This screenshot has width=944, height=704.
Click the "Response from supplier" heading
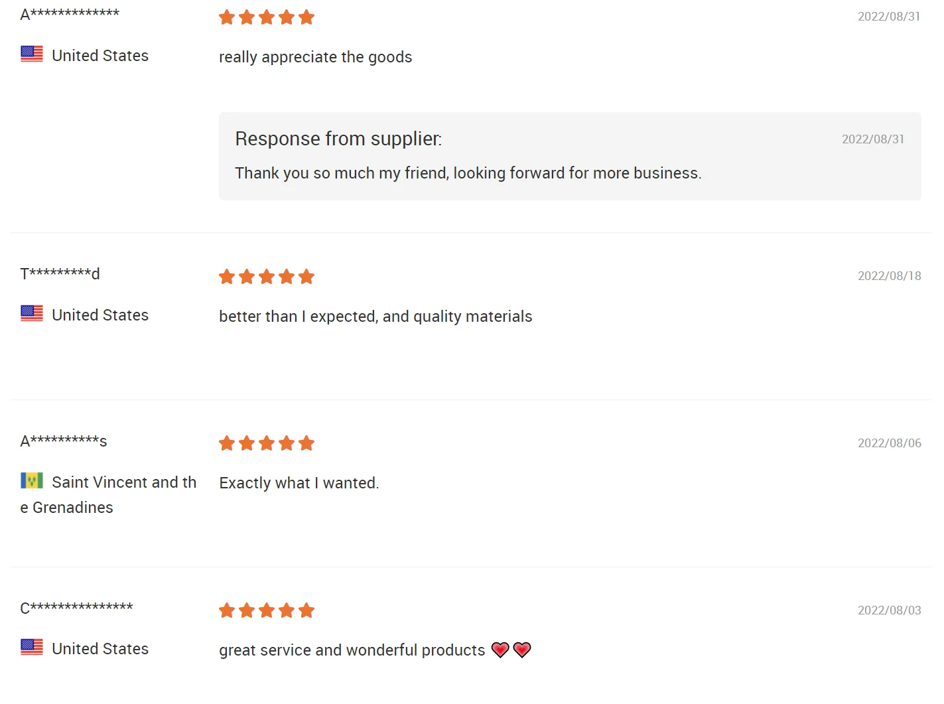pos(338,139)
